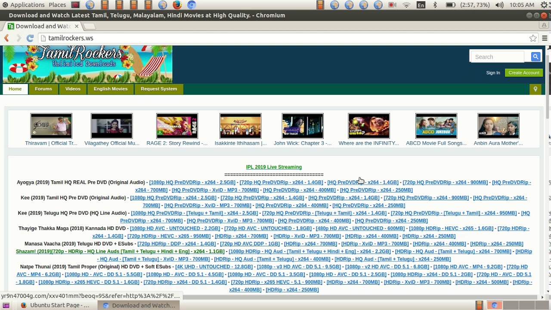551x310 pixels.
Task: Open the Isakkinte Ithihasam video thumbnail
Action: [x=241, y=126]
